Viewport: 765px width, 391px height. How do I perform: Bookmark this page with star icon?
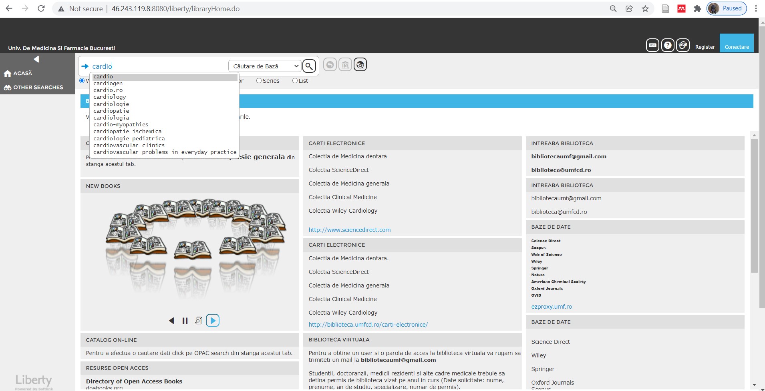[645, 9]
